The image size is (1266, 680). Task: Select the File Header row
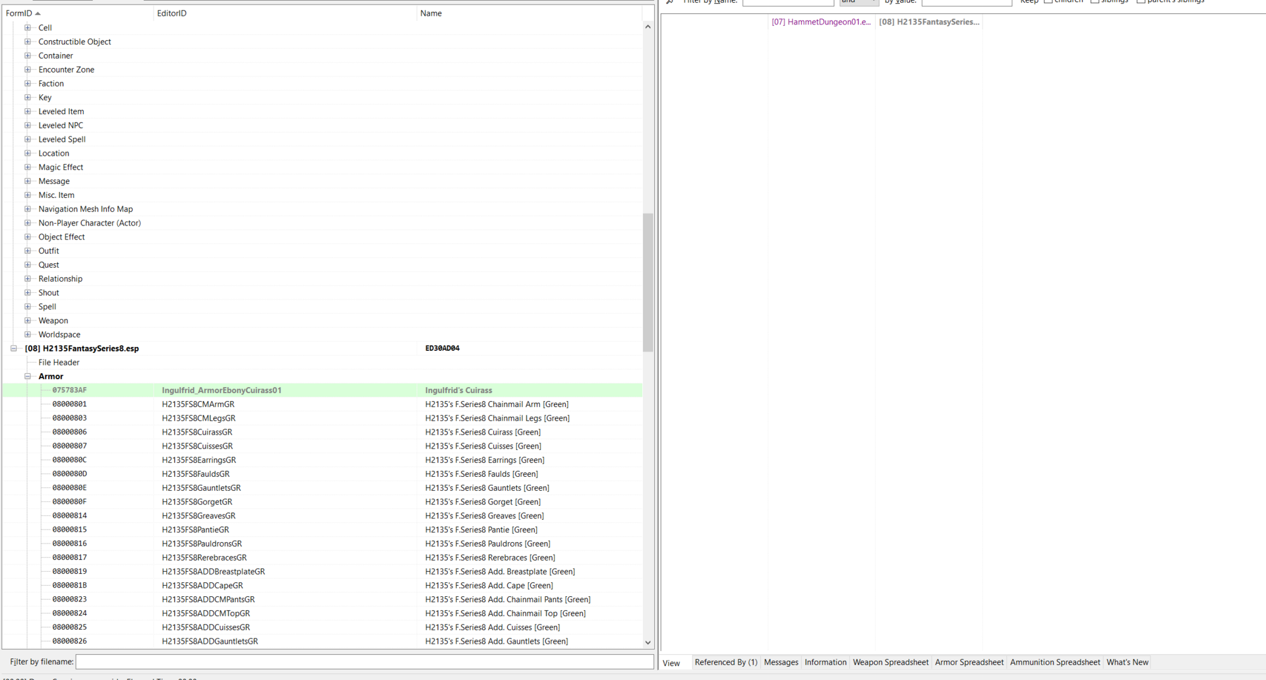(x=322, y=362)
